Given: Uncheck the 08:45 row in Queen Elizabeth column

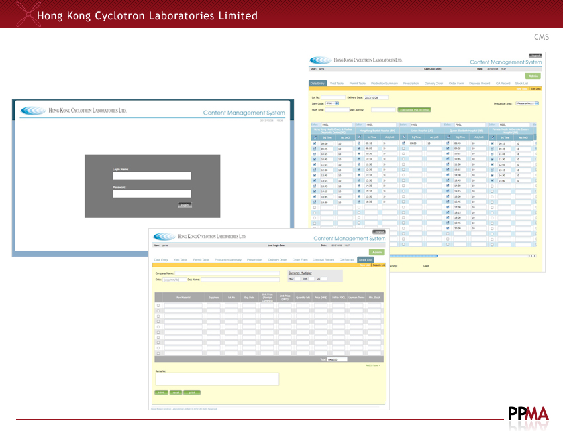Looking at the screenshot, I should click(448, 143).
